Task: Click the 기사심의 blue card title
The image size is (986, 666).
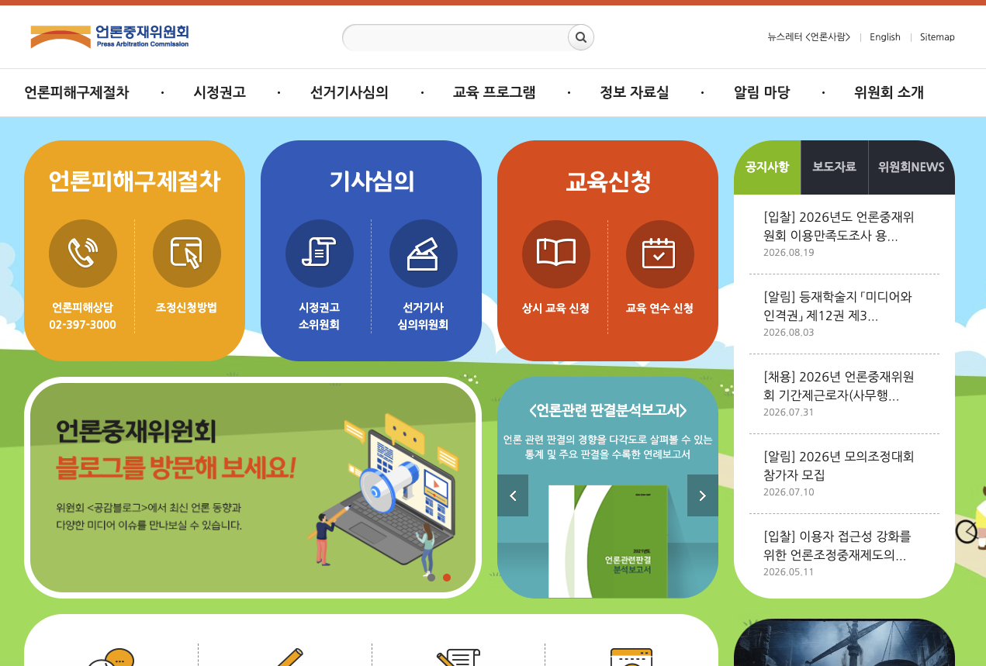Action: (x=371, y=181)
